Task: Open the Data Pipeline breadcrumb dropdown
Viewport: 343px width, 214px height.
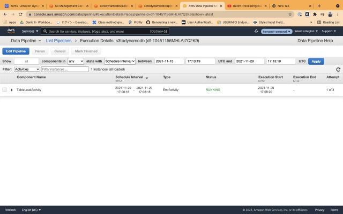Action: (x=26, y=41)
